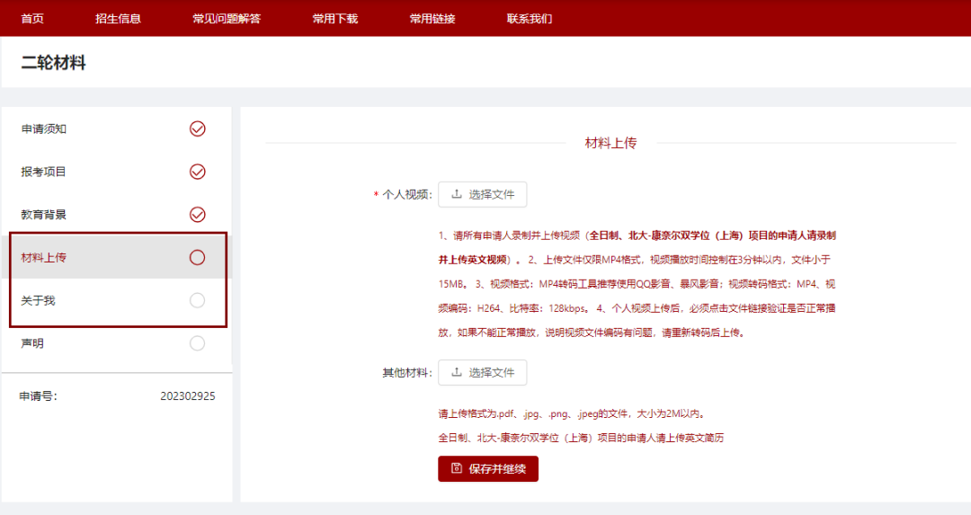The height and width of the screenshot is (515, 971).
Task: Click the red circle beside 材料上传
Action: 198,257
